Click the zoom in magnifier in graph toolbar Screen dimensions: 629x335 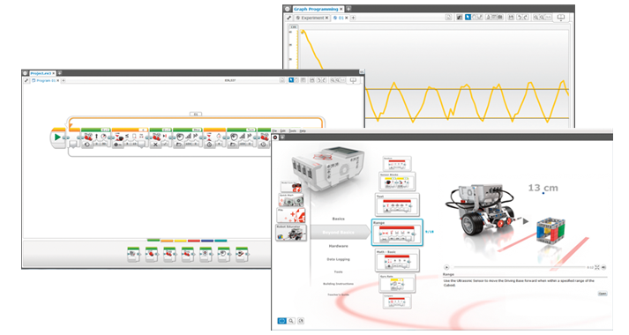(x=535, y=18)
